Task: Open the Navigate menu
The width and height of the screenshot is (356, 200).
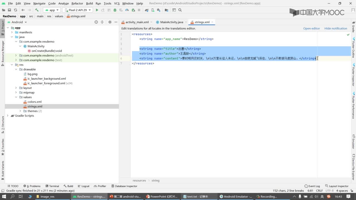Action: [39, 3]
